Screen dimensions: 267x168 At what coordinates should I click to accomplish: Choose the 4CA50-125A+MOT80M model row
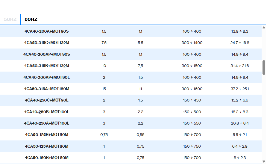pyautogui.click(x=46, y=146)
